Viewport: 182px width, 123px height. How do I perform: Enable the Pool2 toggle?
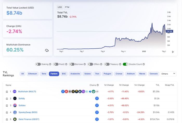tap(56, 64)
